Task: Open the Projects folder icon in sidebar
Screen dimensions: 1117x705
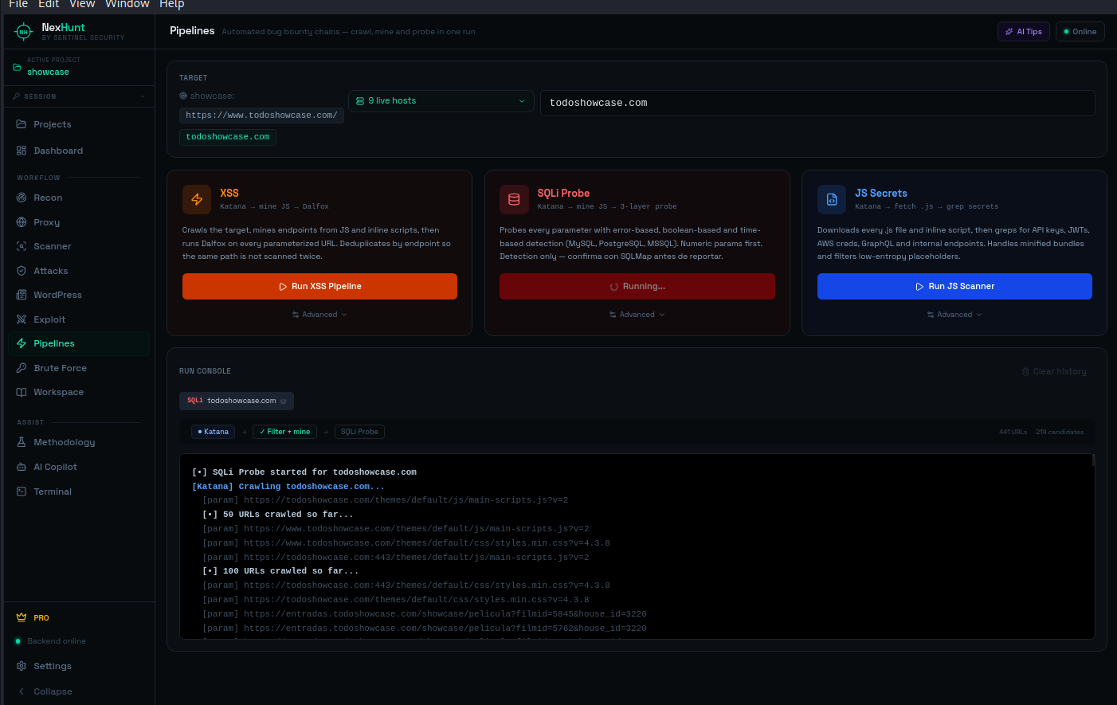Action: click(22, 124)
